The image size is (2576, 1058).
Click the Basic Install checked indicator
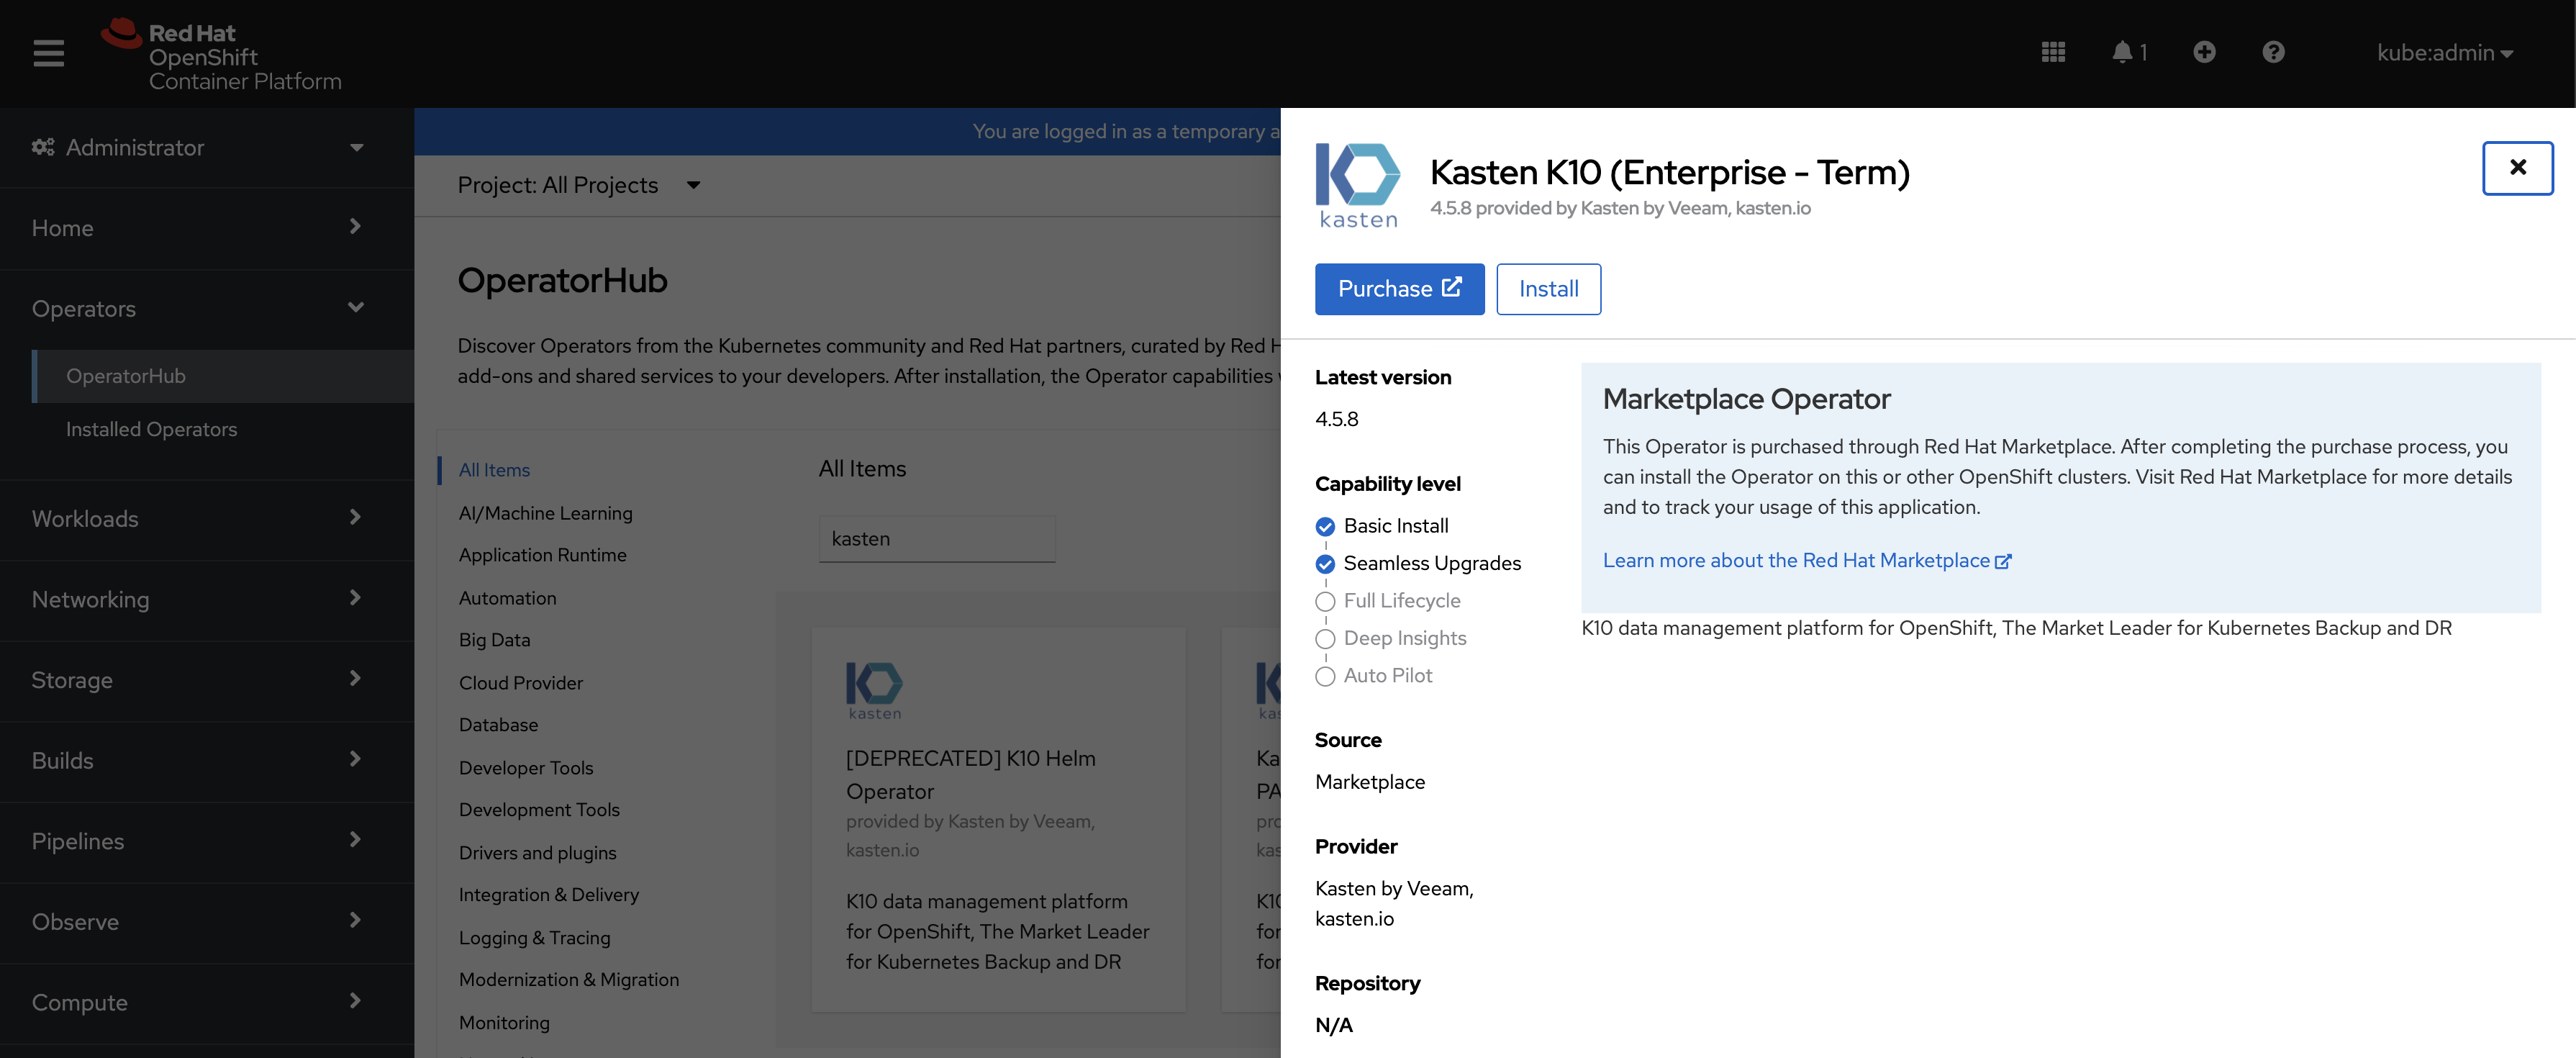(1325, 527)
